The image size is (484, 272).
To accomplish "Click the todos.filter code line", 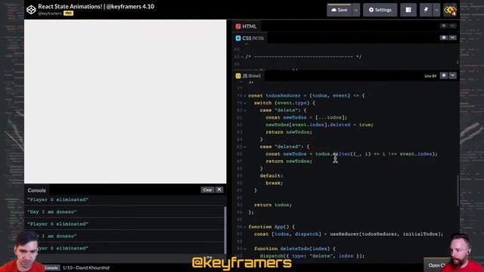I will (352, 154).
